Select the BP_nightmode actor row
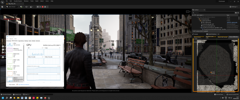The width and height of the screenshot is (240, 100). click(x=215, y=22)
